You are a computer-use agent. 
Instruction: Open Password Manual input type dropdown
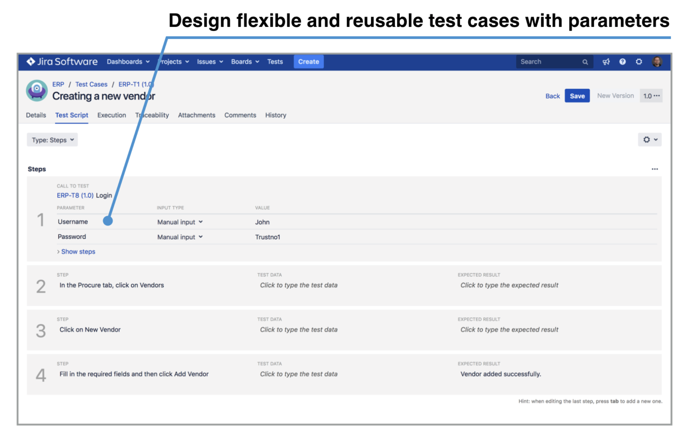[x=180, y=237]
